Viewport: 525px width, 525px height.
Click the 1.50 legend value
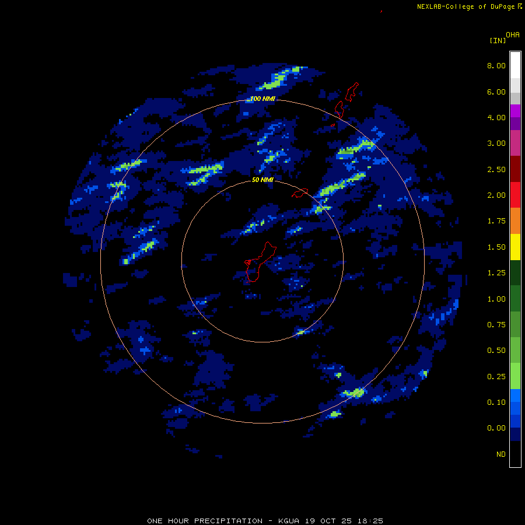tap(496, 247)
